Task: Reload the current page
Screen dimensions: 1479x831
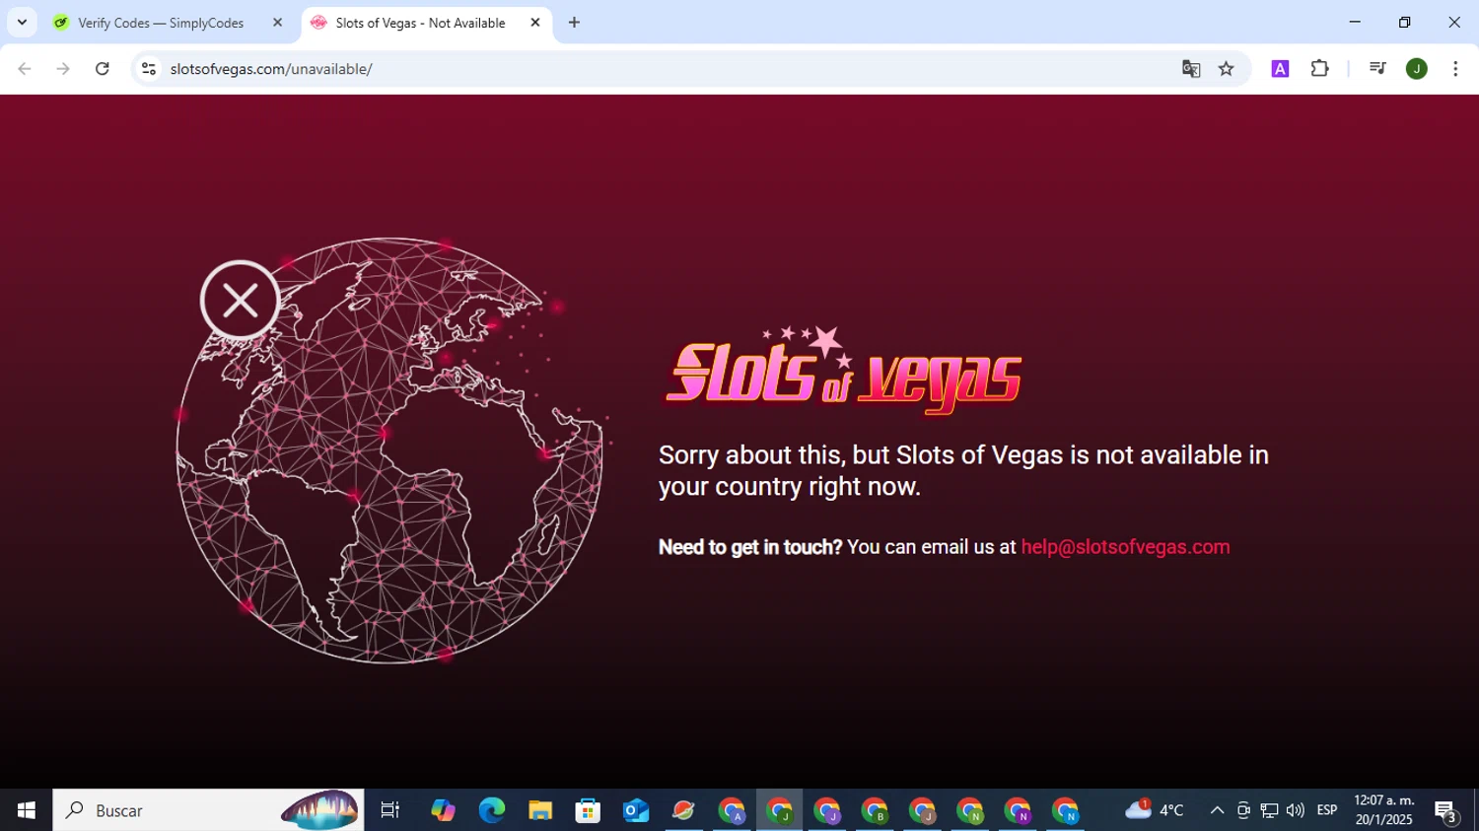Action: click(102, 69)
